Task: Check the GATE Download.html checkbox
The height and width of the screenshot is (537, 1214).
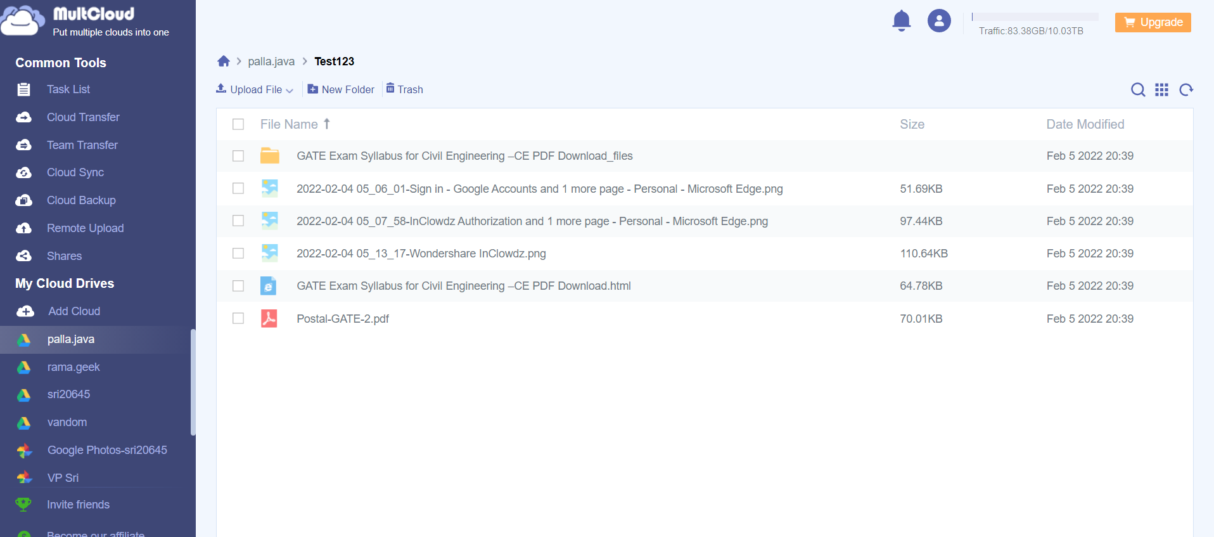Action: [238, 286]
